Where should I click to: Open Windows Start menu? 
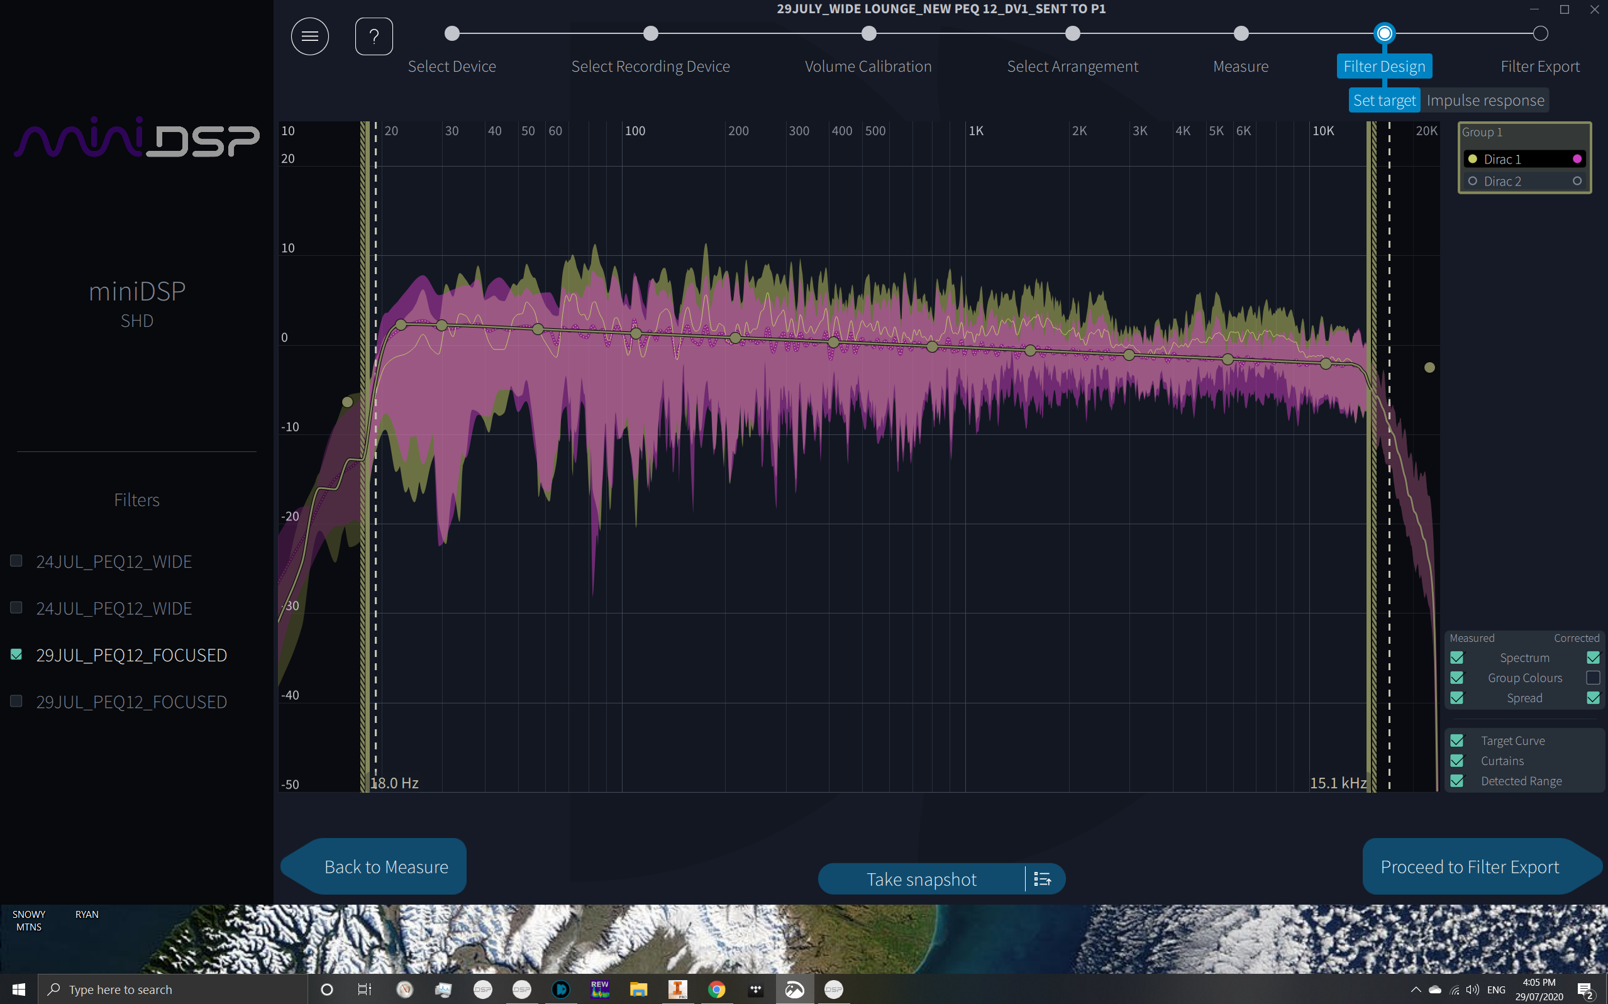pos(19,990)
